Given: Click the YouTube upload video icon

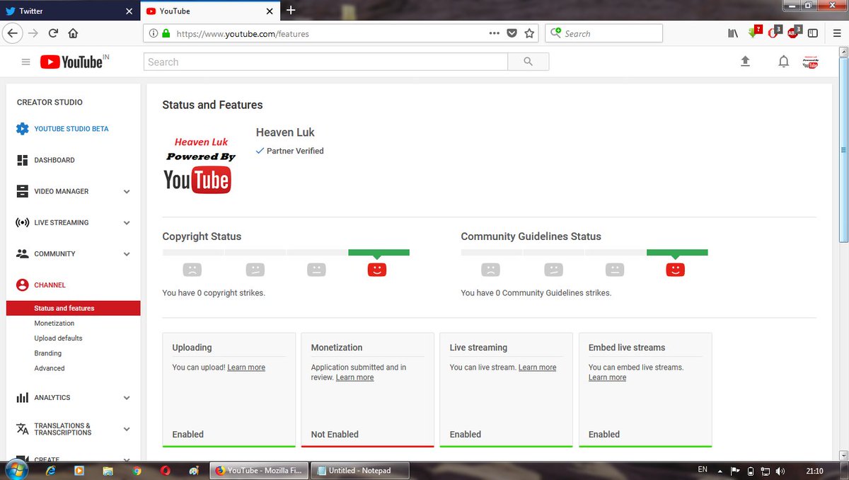Looking at the screenshot, I should [x=745, y=62].
